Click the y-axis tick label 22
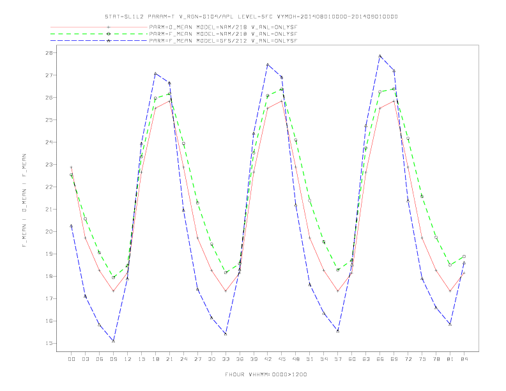Viewport: 506px width, 391px height. pos(49,187)
